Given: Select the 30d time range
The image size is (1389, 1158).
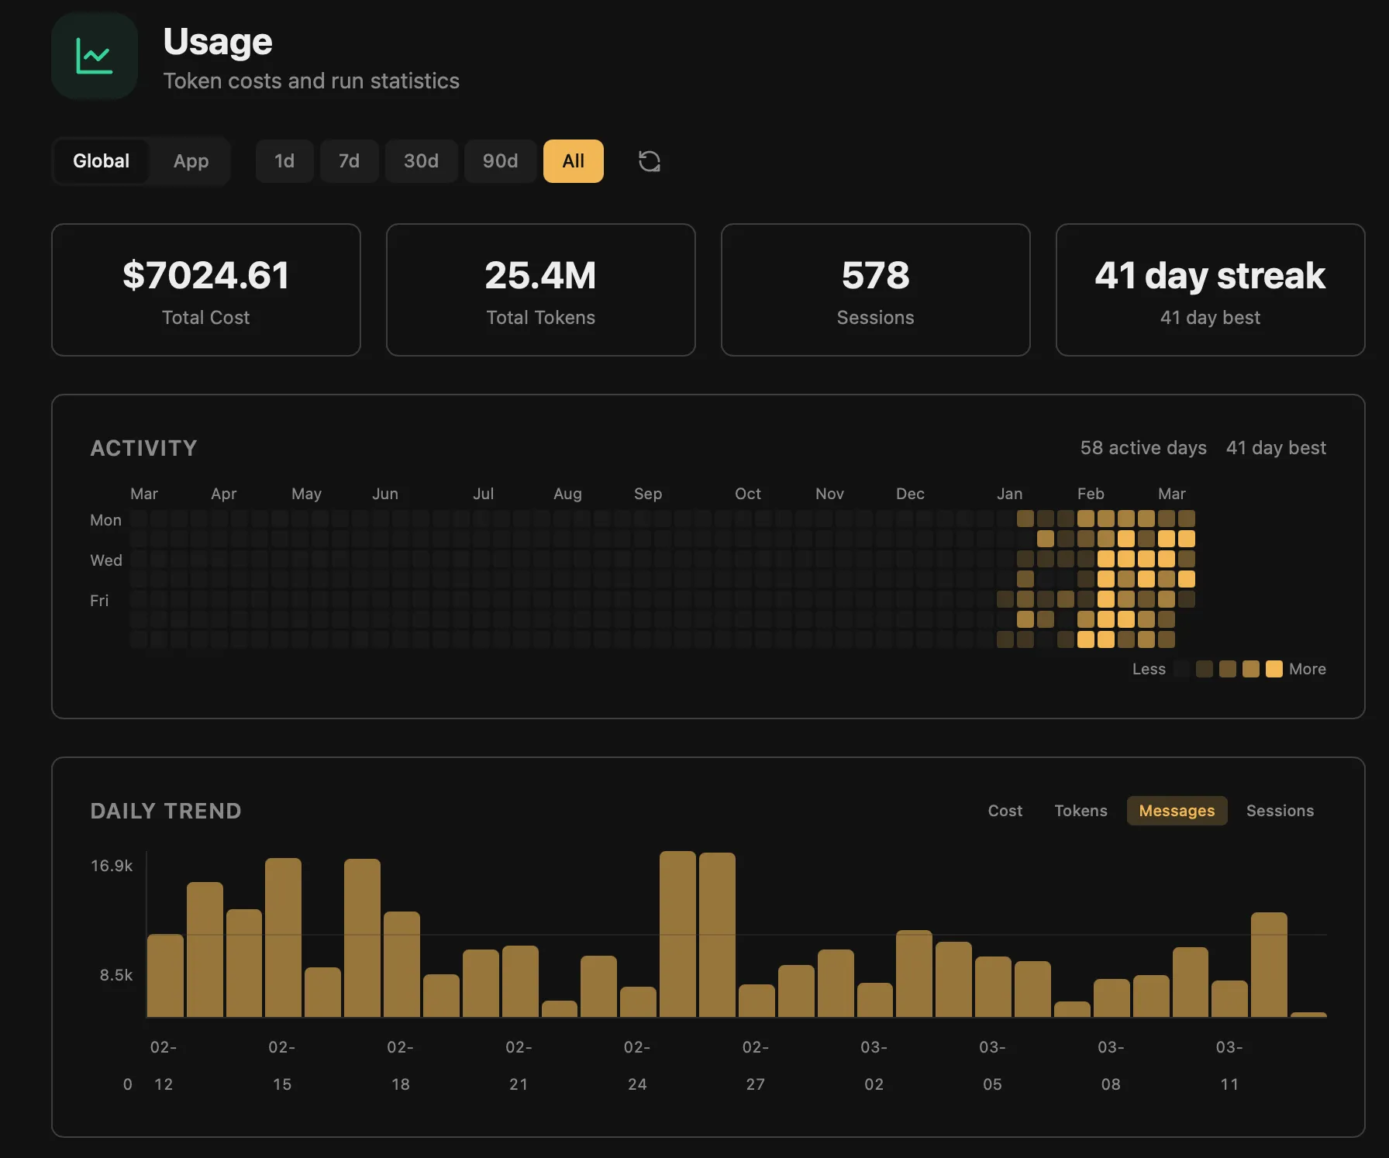Looking at the screenshot, I should click(x=421, y=161).
